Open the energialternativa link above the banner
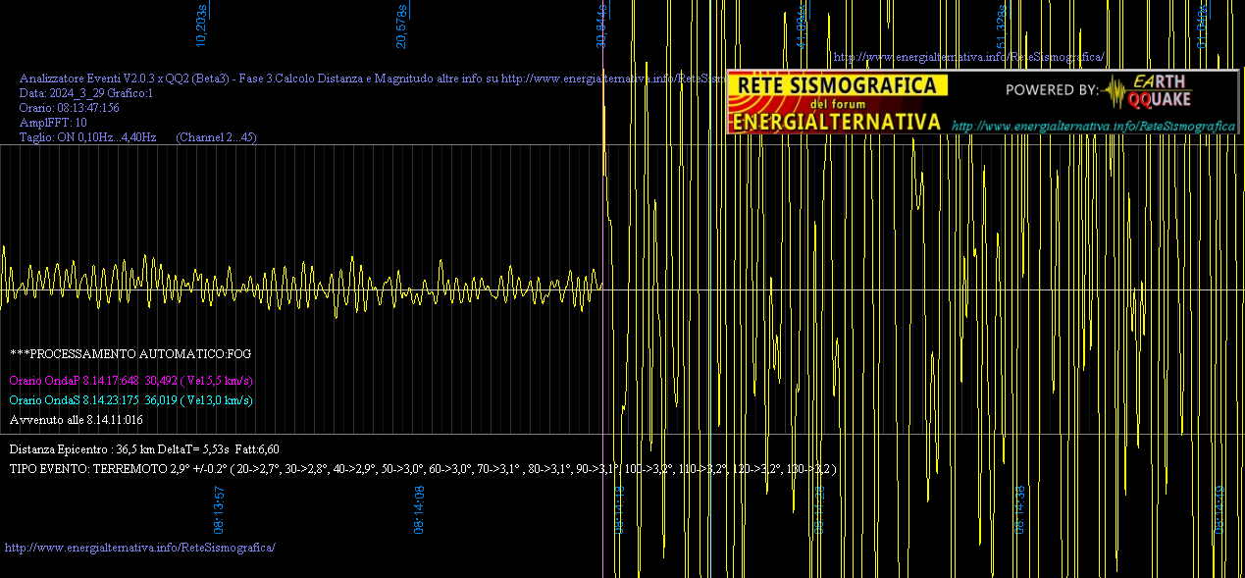The width and height of the screenshot is (1245, 578). [968, 57]
